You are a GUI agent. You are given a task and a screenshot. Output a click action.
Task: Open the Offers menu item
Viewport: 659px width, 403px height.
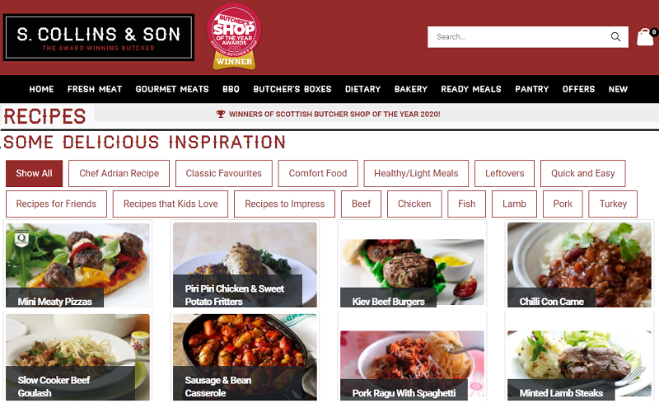579,89
